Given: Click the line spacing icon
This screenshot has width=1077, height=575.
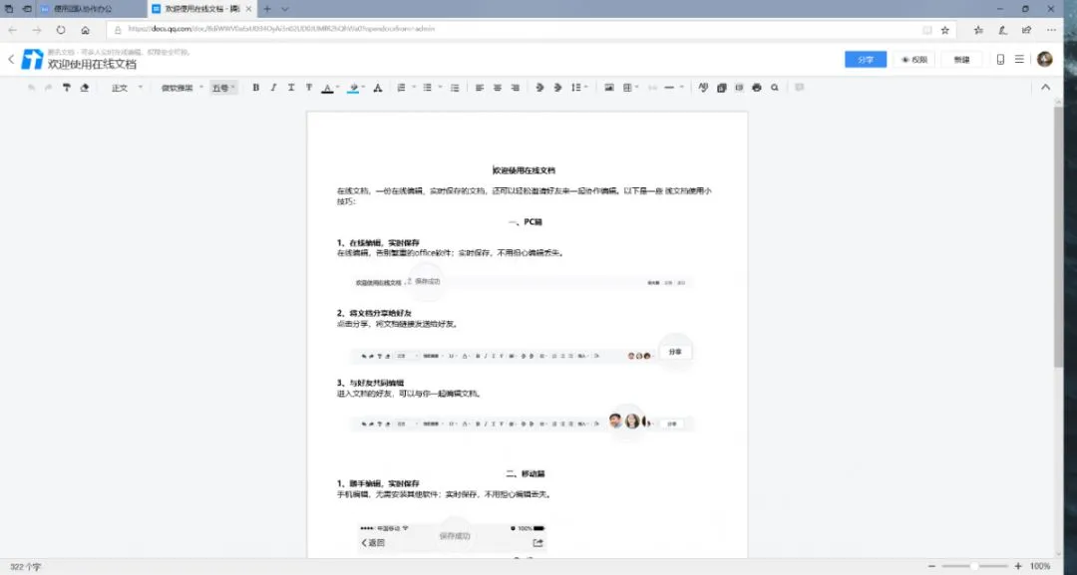Looking at the screenshot, I should (575, 88).
